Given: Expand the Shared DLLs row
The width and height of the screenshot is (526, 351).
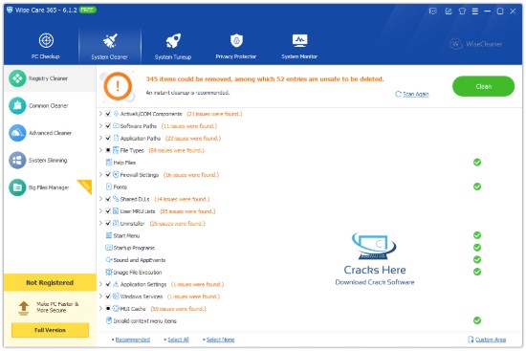Looking at the screenshot, I should [100, 199].
